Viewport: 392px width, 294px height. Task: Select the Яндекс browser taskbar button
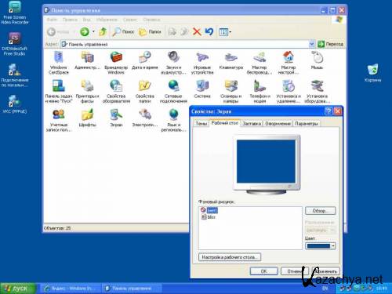click(x=71, y=289)
